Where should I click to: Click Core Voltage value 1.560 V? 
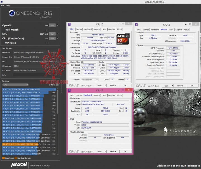click(x=109, y=43)
